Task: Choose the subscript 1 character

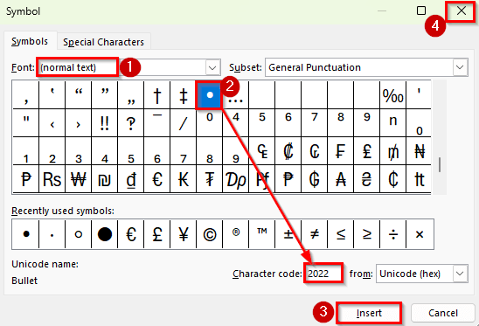Action: [x=26, y=151]
